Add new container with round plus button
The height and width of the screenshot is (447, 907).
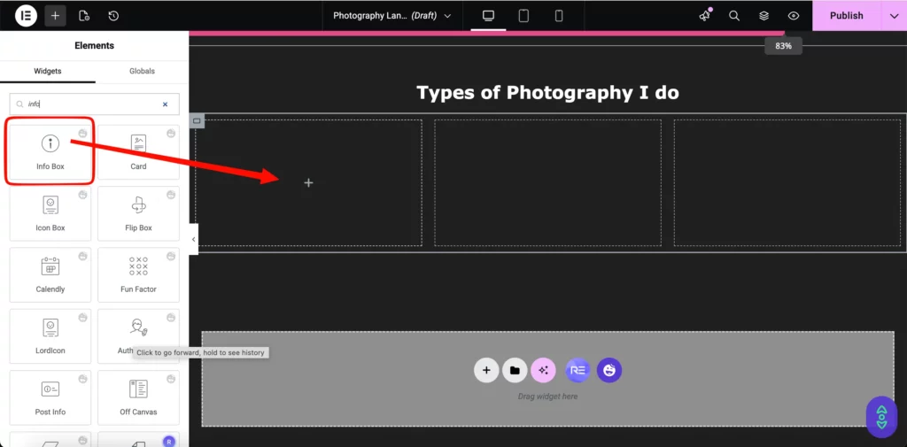[x=486, y=370]
